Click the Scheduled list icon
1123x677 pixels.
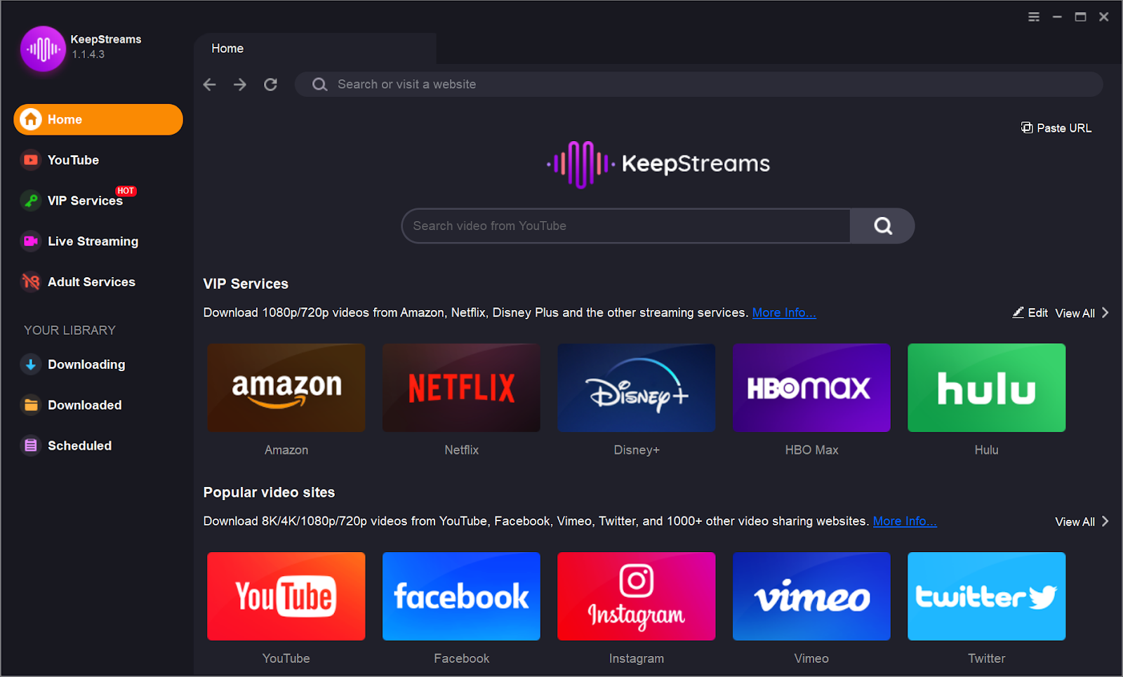click(x=31, y=446)
